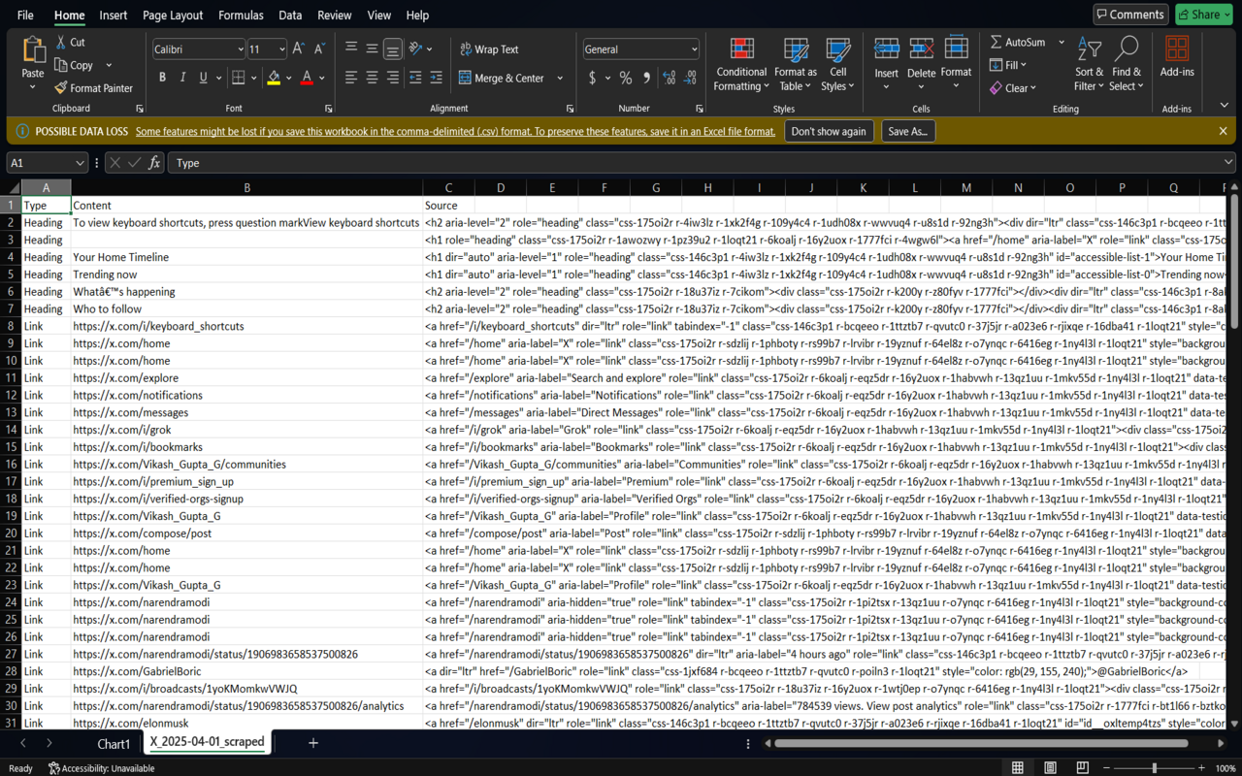This screenshot has width=1242, height=776.
Task: Open the font size 11 dropdown
Action: (282, 49)
